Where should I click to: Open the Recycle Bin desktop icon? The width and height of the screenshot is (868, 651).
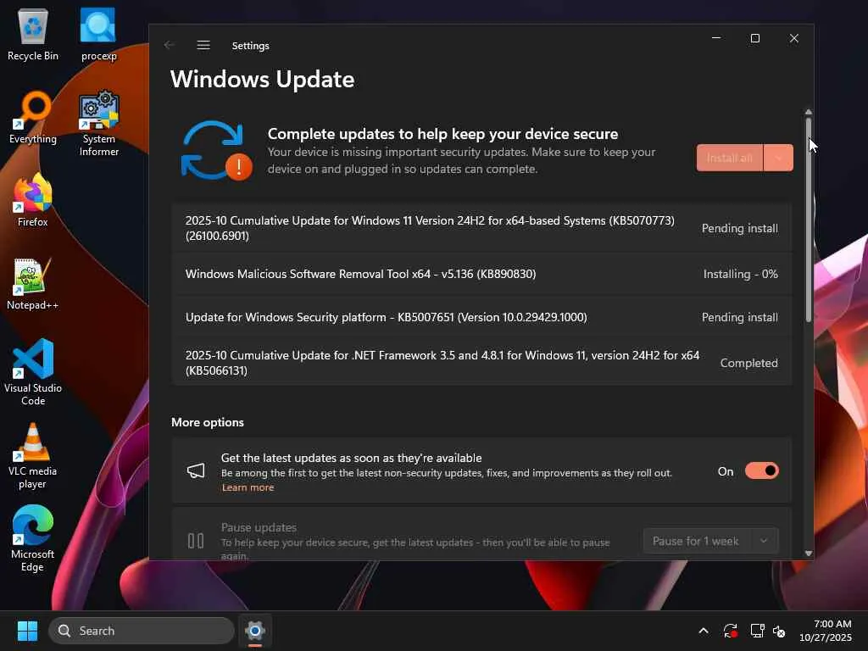pyautogui.click(x=33, y=34)
